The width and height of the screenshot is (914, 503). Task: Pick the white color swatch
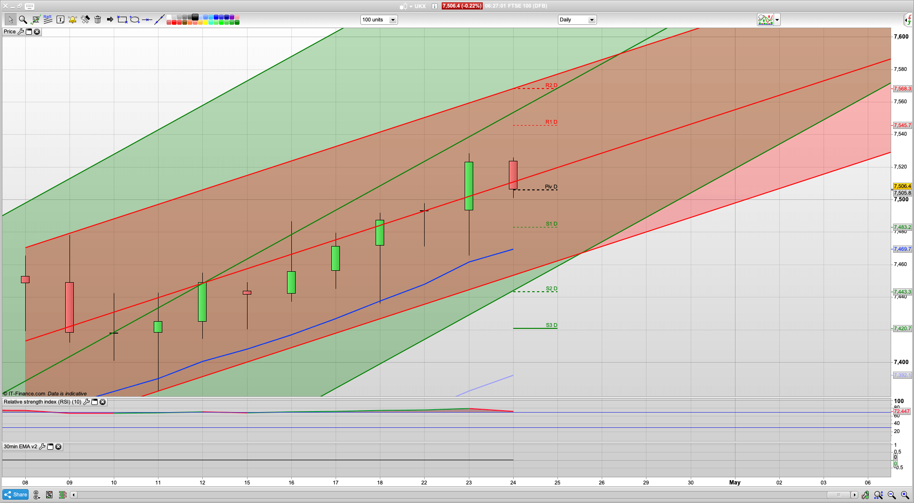(x=169, y=17)
